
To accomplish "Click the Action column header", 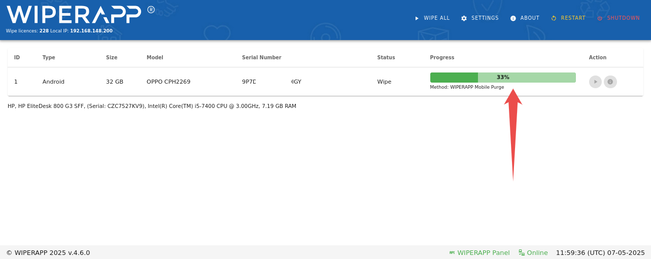I will (598, 58).
